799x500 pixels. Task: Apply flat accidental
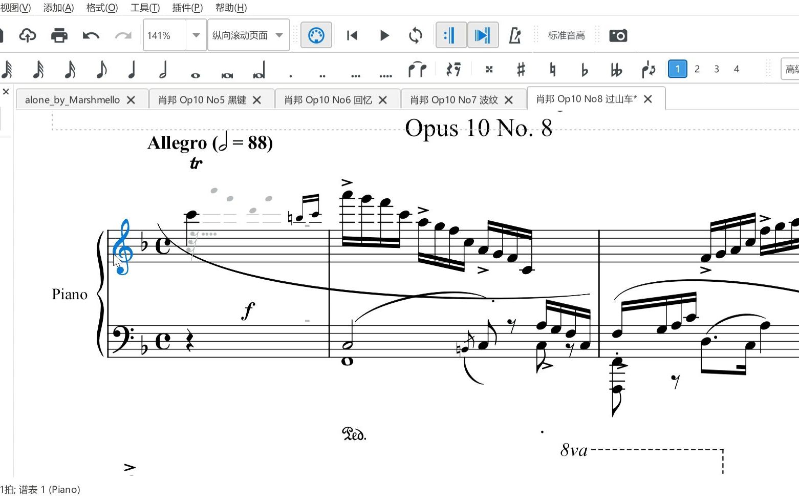coord(585,69)
